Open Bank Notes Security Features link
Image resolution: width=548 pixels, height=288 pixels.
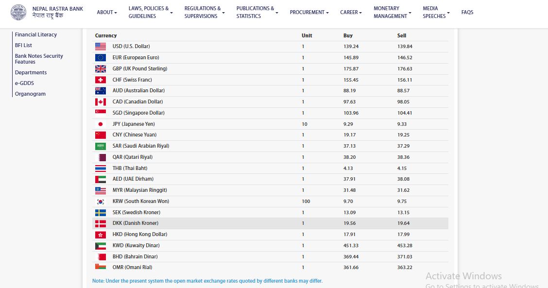(39, 59)
